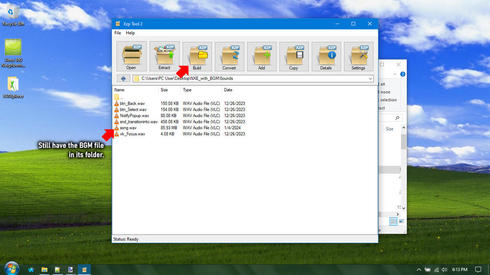
Task: Click scrollbar up arrow in background Explorer window
Action: point(403,128)
